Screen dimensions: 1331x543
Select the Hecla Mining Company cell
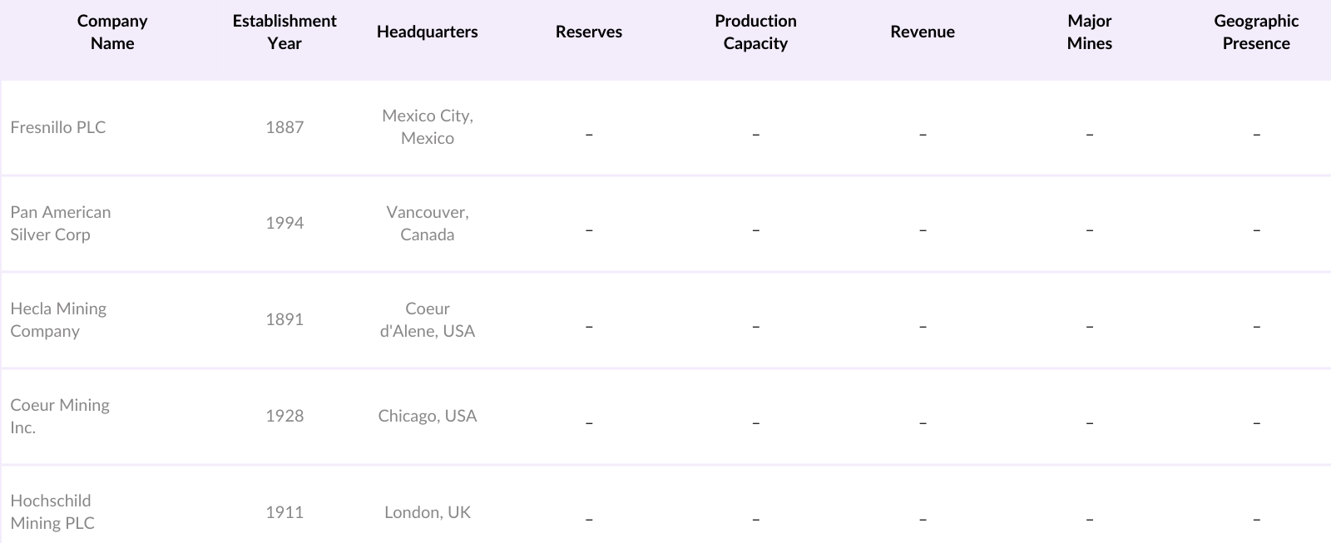click(58, 319)
